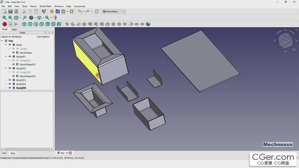This screenshot has height=168, width=299.
Task: Switch to the Tasks tab
Action: coord(14,30)
